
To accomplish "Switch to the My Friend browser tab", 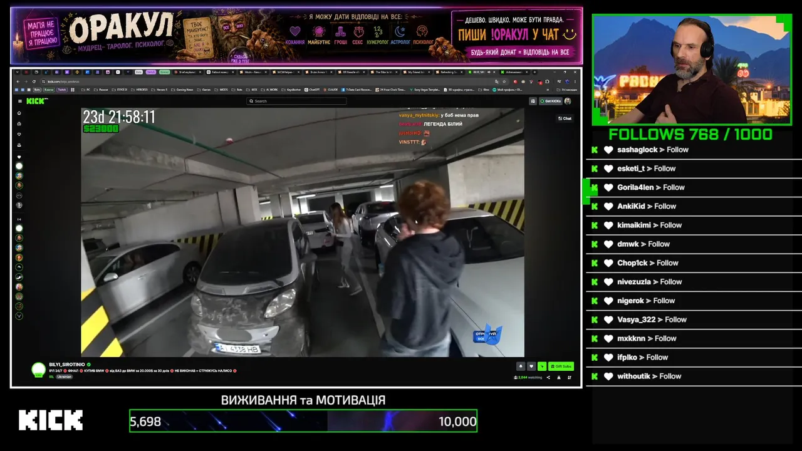I will pyautogui.click(x=417, y=72).
